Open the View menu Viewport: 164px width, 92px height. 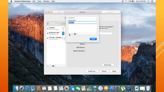[x=39, y=1]
